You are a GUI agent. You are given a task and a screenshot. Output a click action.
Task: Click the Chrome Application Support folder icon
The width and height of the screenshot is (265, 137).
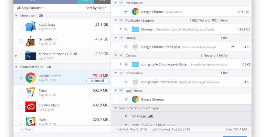pos(135,29)
